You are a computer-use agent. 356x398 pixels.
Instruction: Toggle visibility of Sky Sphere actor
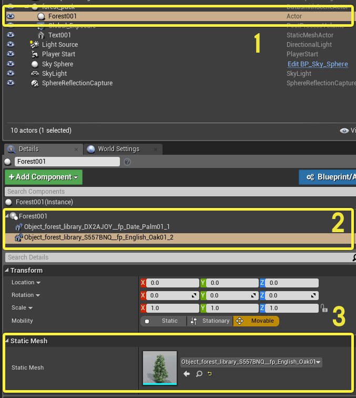11,64
